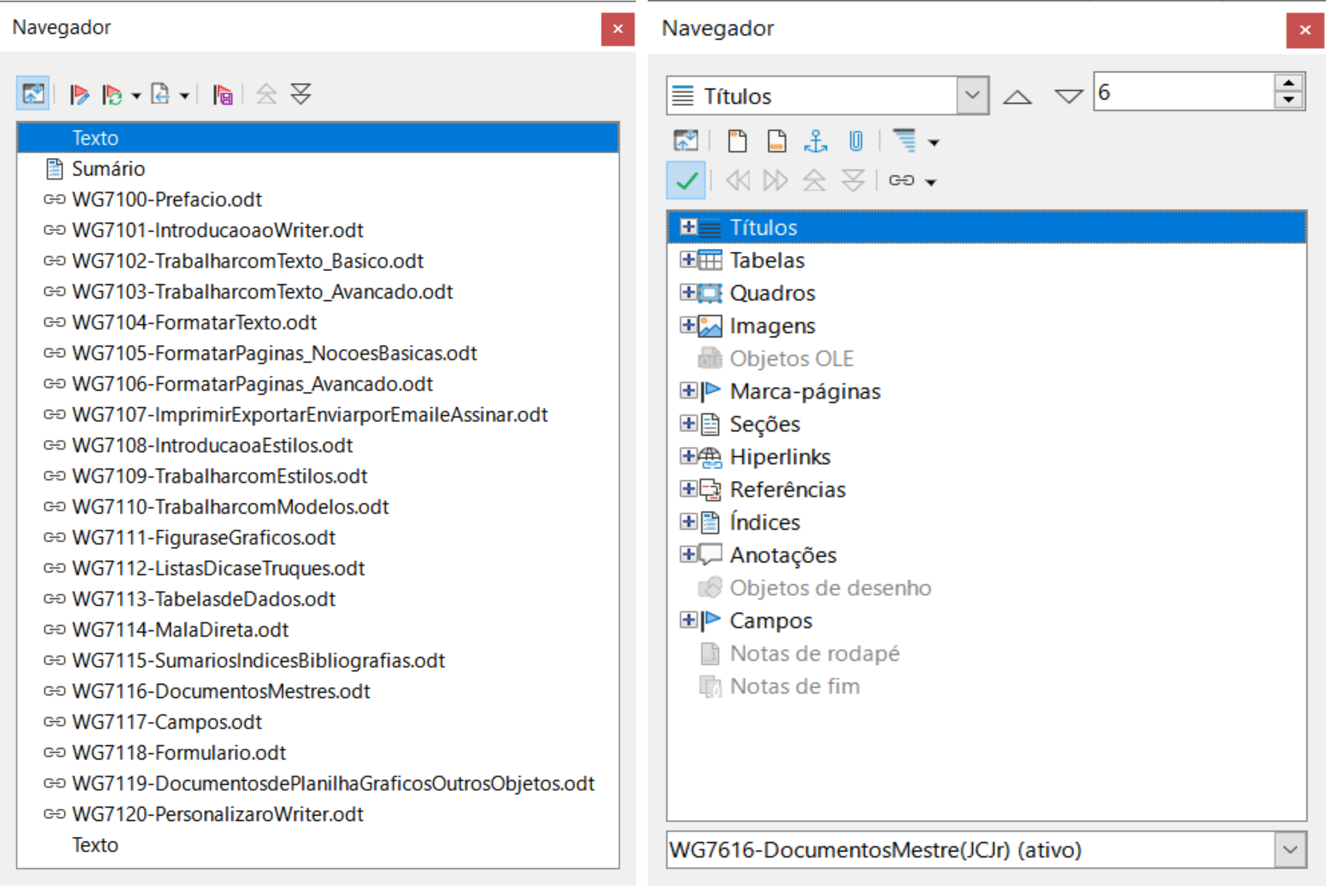Expand the Anotações tree node
Screen dimensions: 1326x886
click(x=688, y=554)
